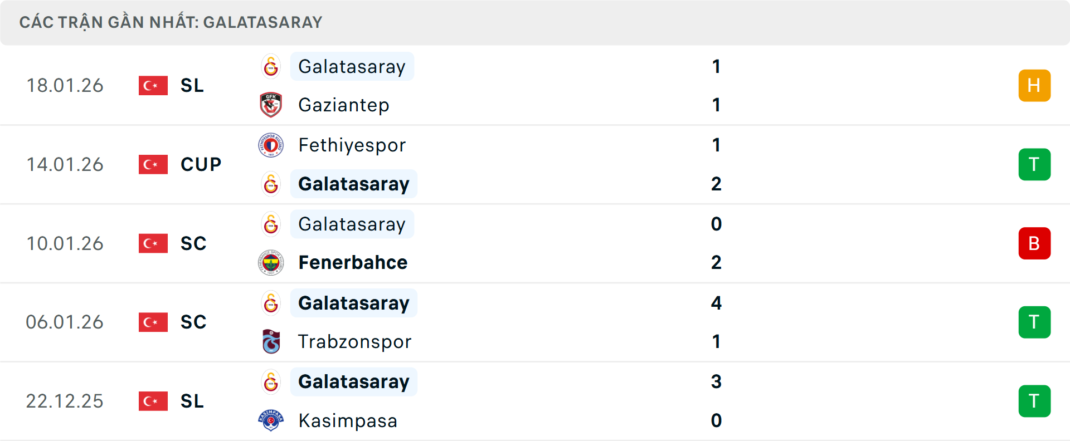Screen dimensions: 1070x441
Task: Select the Gaziantep club logo
Action: click(271, 105)
